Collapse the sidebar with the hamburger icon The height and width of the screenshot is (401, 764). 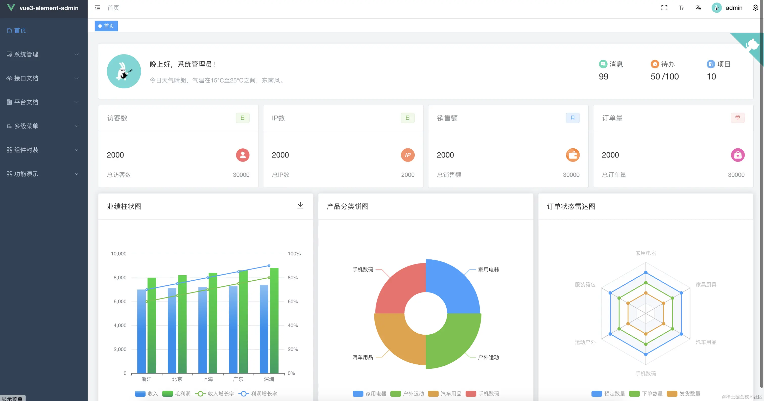click(x=97, y=8)
